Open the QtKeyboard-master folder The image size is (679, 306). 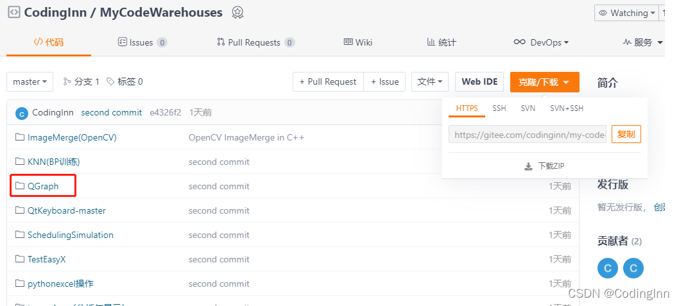pyautogui.click(x=67, y=210)
